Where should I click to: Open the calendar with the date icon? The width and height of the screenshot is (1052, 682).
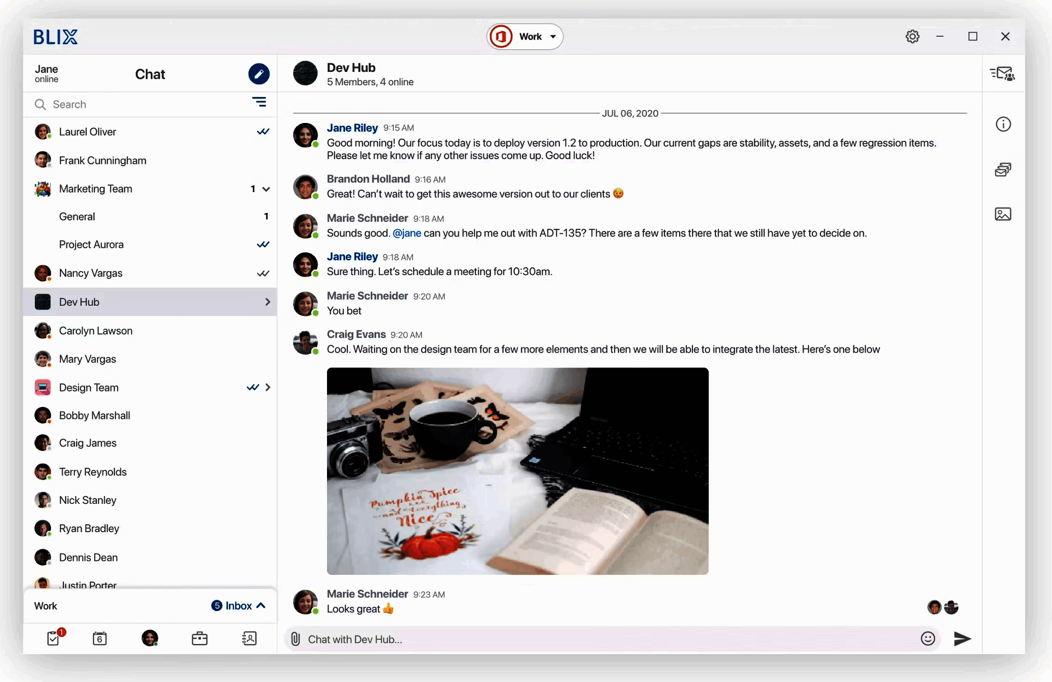[100, 638]
